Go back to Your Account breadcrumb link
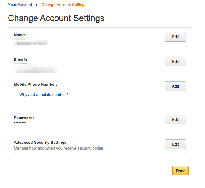This screenshot has height=188, width=205. pos(20,5)
